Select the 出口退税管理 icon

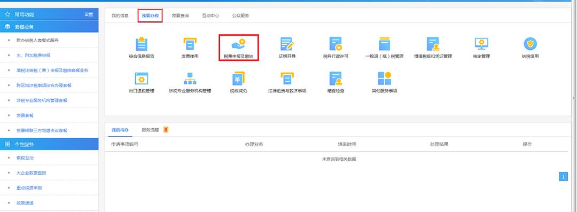click(141, 78)
